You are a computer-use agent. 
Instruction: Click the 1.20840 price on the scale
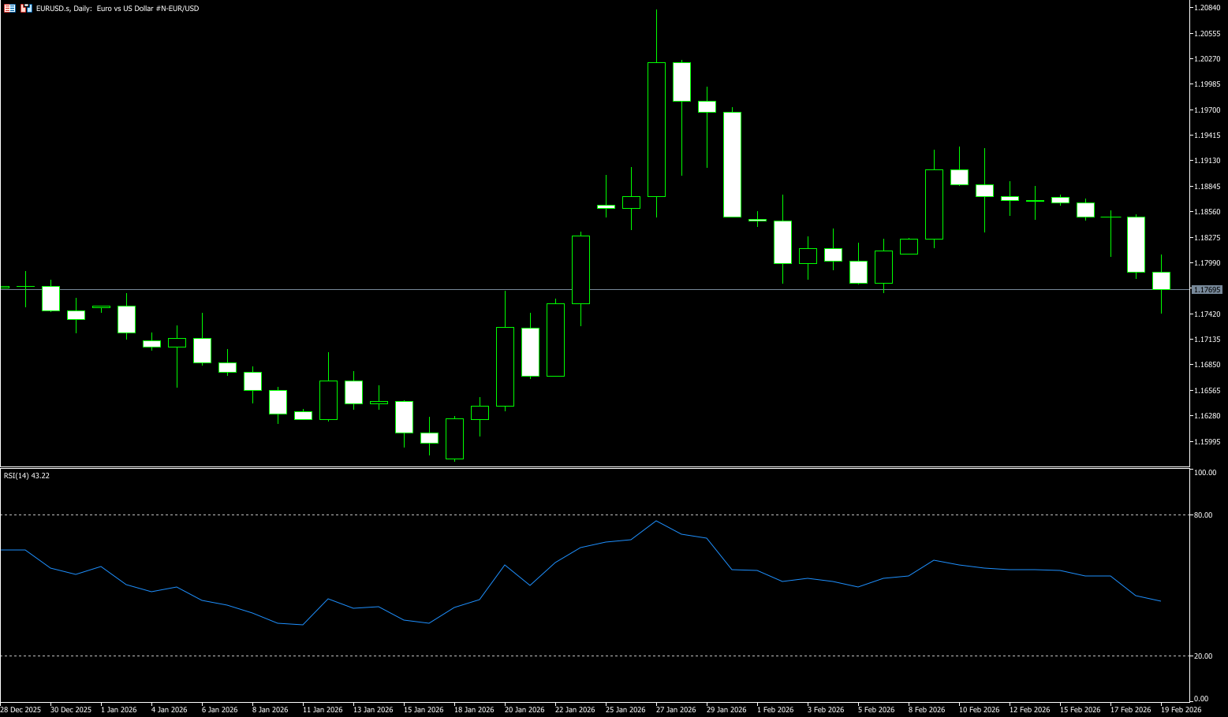click(x=1207, y=8)
